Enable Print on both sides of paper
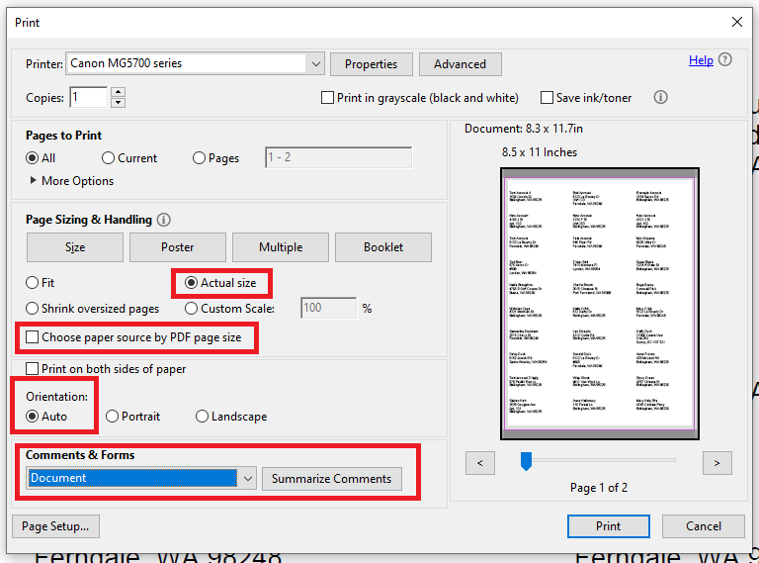The image size is (759, 563). [34, 369]
